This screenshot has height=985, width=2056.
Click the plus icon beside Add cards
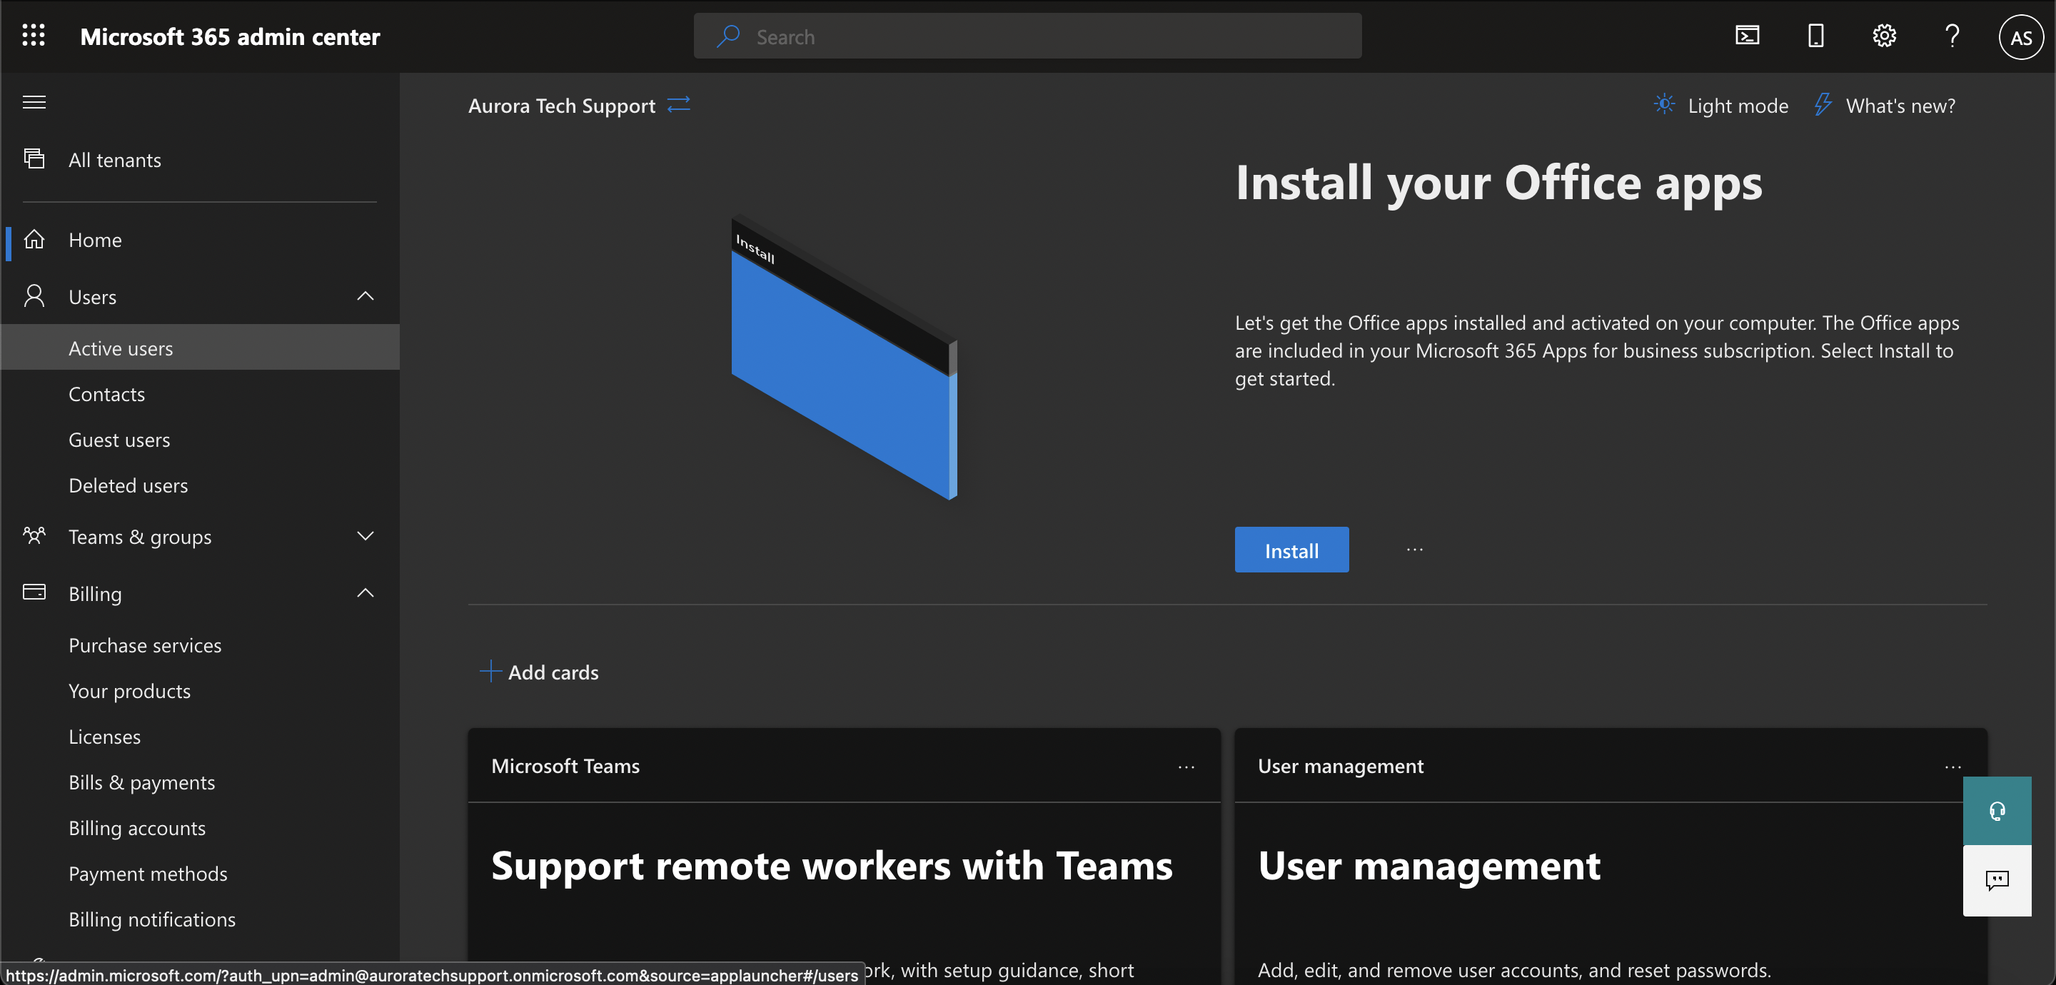coord(490,672)
